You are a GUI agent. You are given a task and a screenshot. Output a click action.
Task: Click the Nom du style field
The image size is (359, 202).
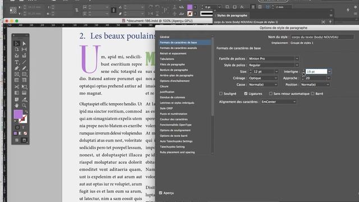point(323,37)
